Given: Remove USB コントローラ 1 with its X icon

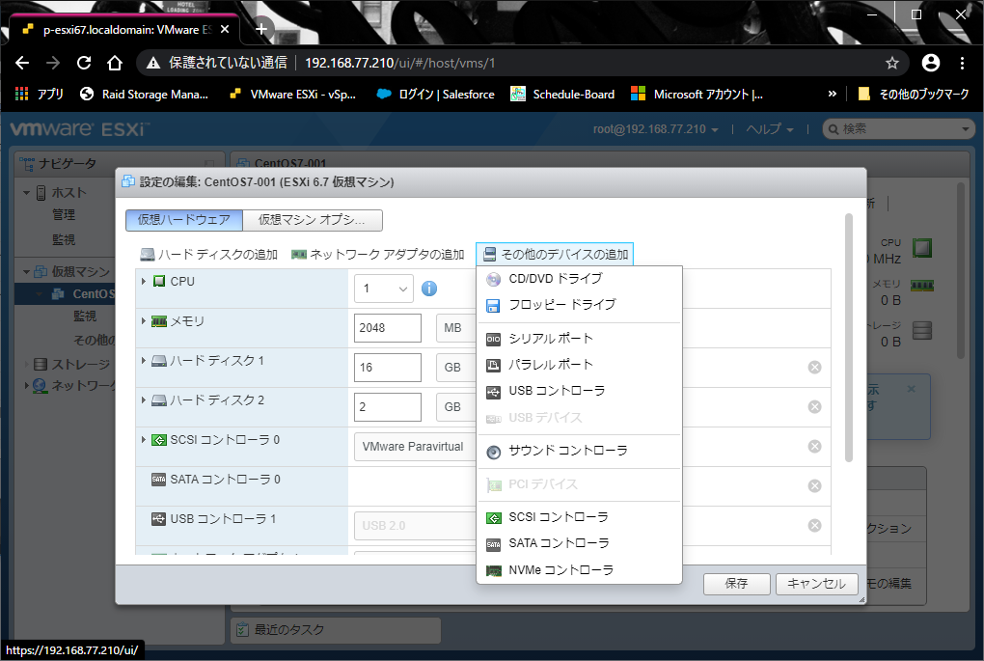Looking at the screenshot, I should pos(814,525).
